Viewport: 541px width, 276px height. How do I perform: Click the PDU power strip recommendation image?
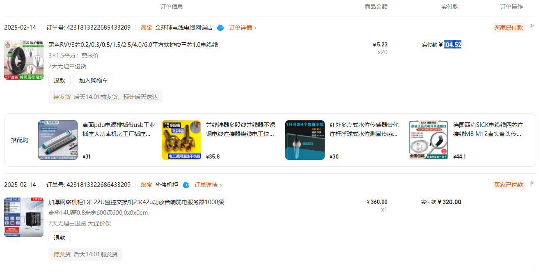[58, 140]
